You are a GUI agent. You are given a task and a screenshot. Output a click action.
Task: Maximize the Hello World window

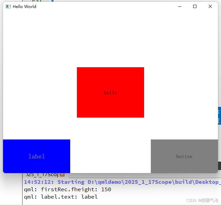coord(195,6)
